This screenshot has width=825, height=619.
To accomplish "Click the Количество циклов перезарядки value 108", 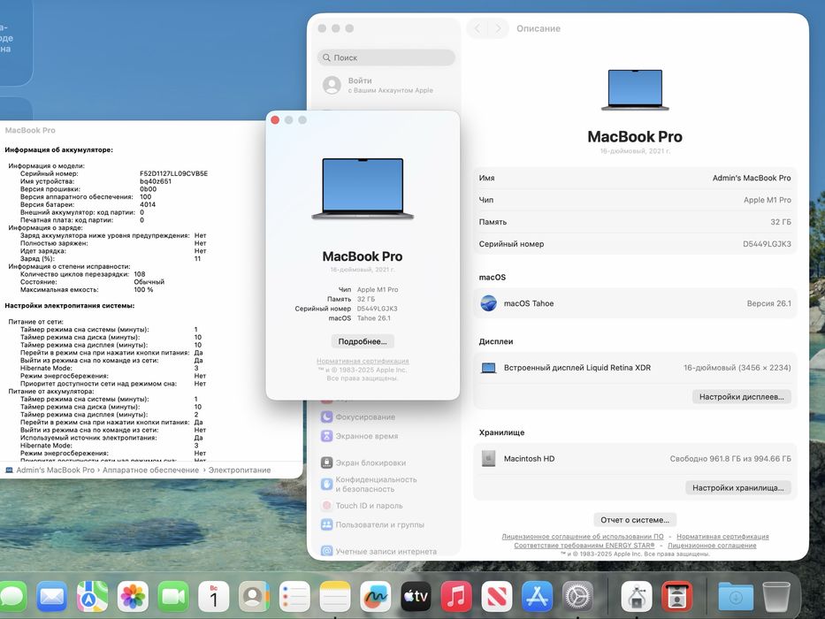I will [x=140, y=274].
